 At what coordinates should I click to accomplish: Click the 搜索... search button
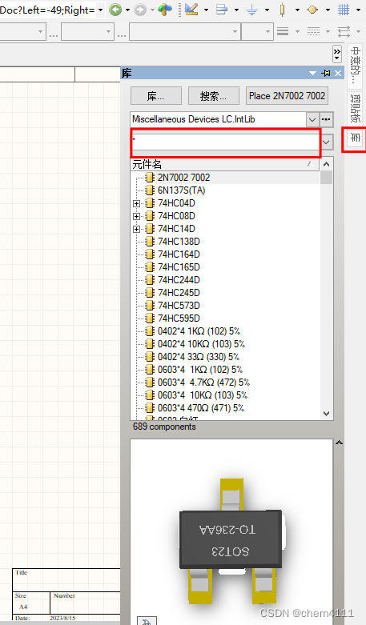pos(214,96)
